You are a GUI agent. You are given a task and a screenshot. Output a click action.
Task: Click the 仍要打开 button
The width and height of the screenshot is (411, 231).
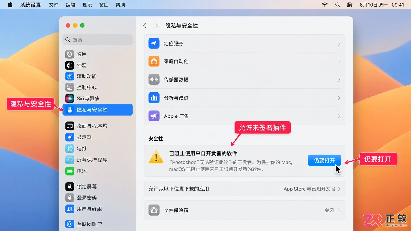324,160
